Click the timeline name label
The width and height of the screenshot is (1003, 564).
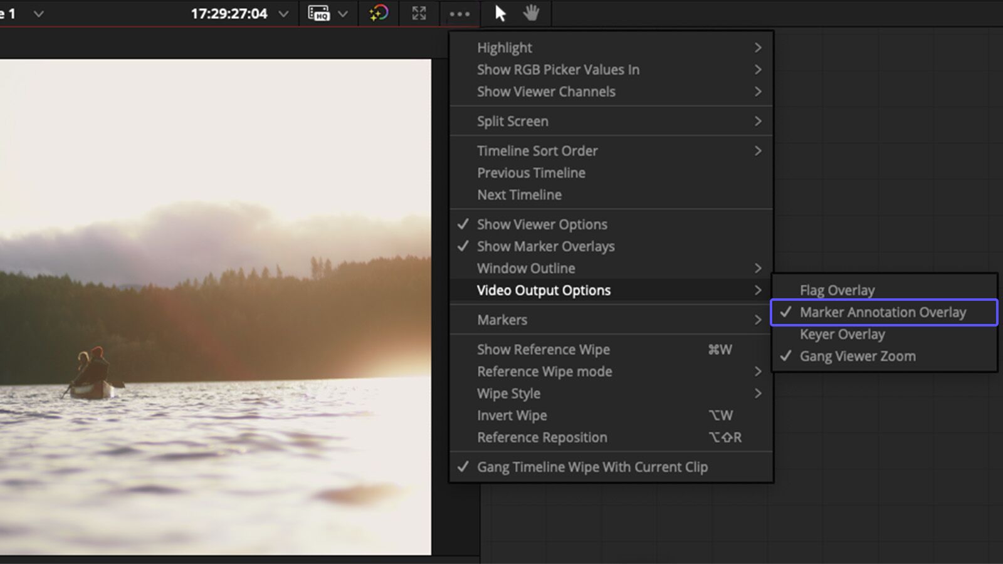pos(8,13)
